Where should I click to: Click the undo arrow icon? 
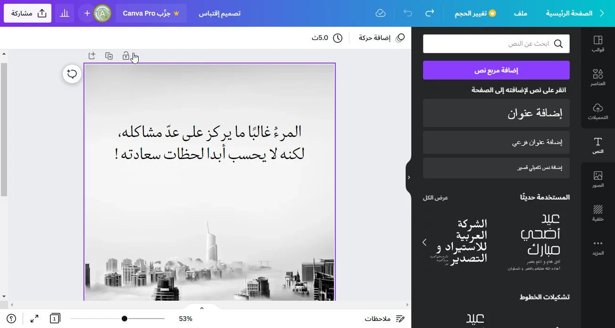[407, 13]
